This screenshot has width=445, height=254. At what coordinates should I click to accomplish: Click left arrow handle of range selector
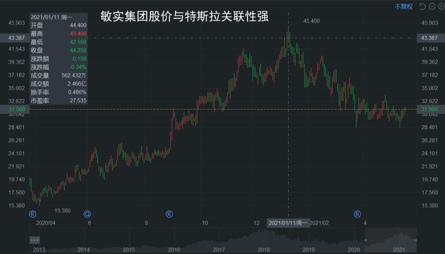366,240
